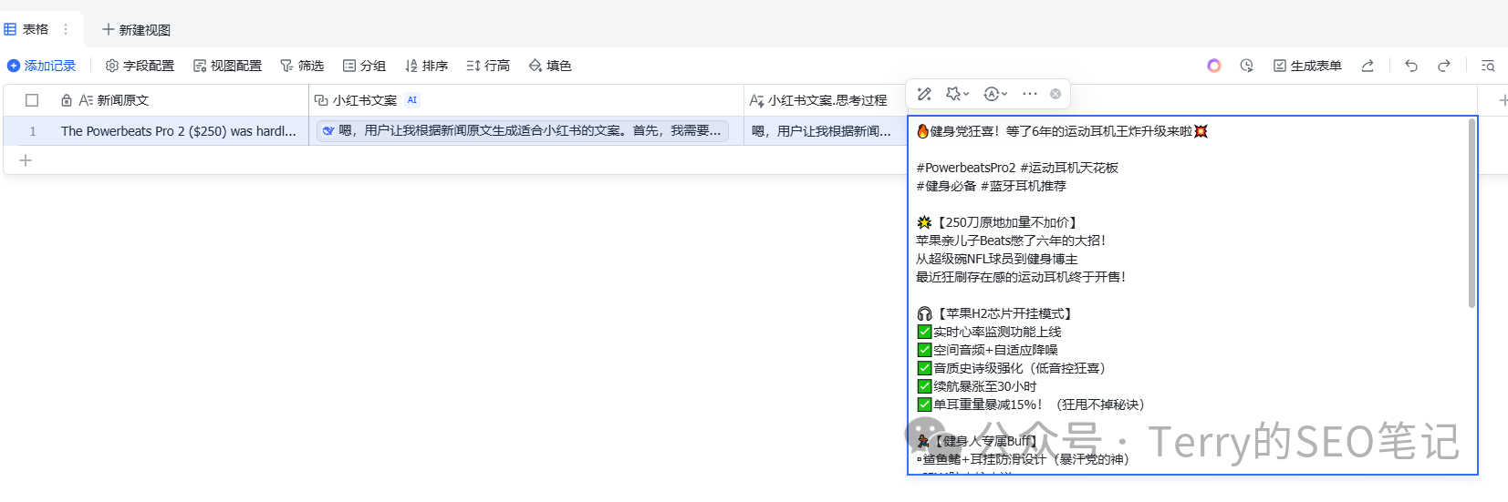Click the 生成表单 button
1508x502 pixels.
pyautogui.click(x=1307, y=66)
